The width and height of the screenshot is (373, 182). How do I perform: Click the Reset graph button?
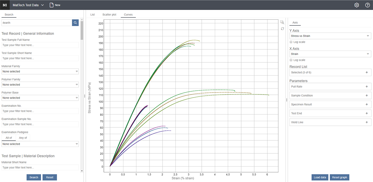[x=339, y=177]
